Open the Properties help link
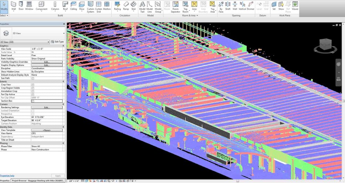This screenshot has width=345, height=183. coord(7,176)
